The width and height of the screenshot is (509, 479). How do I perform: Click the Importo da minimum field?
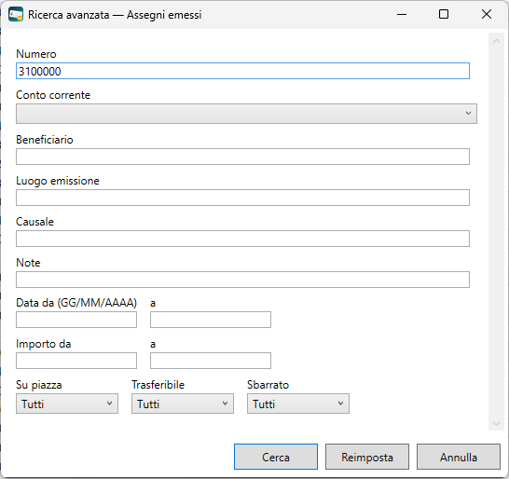[x=76, y=361]
